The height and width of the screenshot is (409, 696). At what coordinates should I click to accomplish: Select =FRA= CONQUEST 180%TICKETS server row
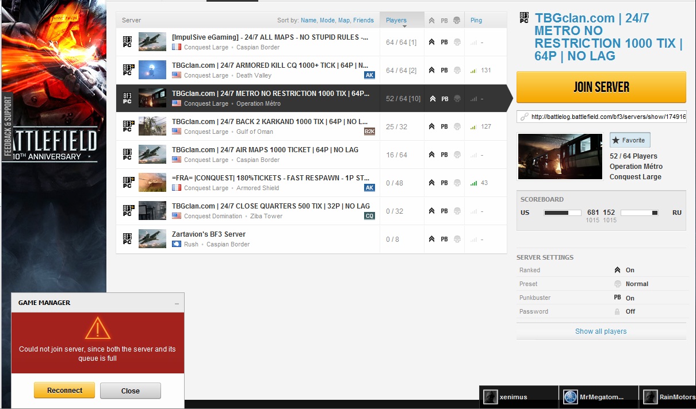[x=311, y=183]
